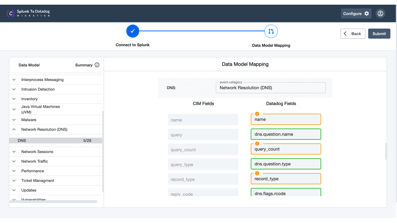Click the dns.flags.rcode Datadog field
397x223 pixels.
click(x=286, y=192)
